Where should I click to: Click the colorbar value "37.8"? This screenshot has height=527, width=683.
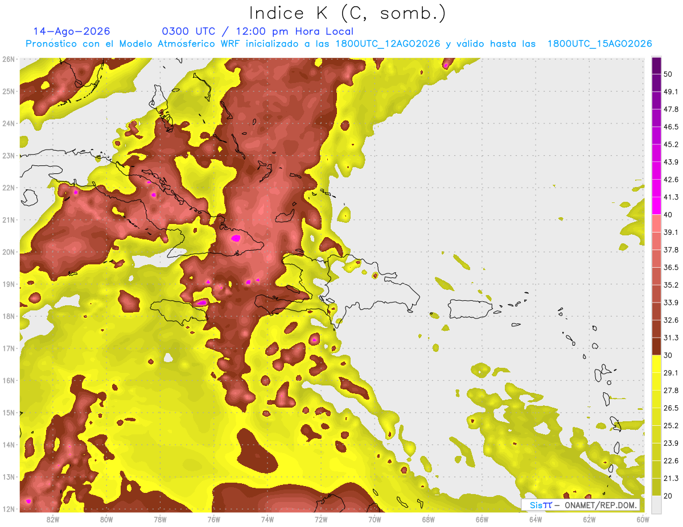pyautogui.click(x=672, y=250)
